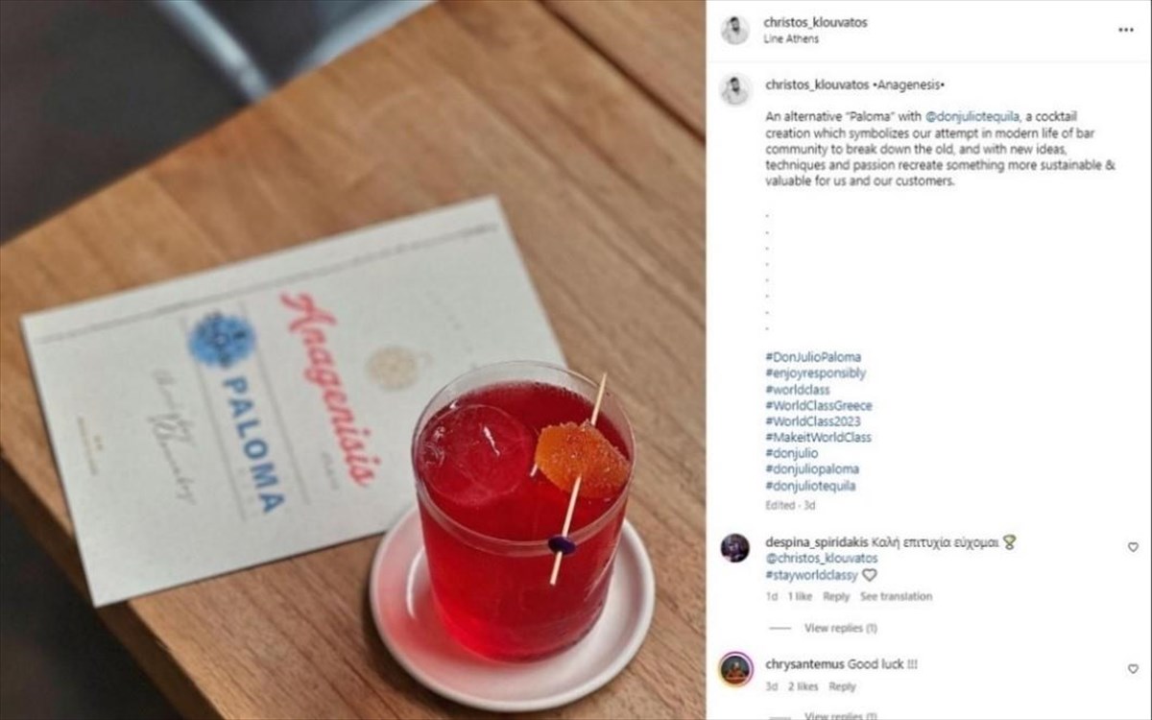Click the caption author's small avatar
Viewport: 1152px width, 720px height.
pyautogui.click(x=735, y=89)
